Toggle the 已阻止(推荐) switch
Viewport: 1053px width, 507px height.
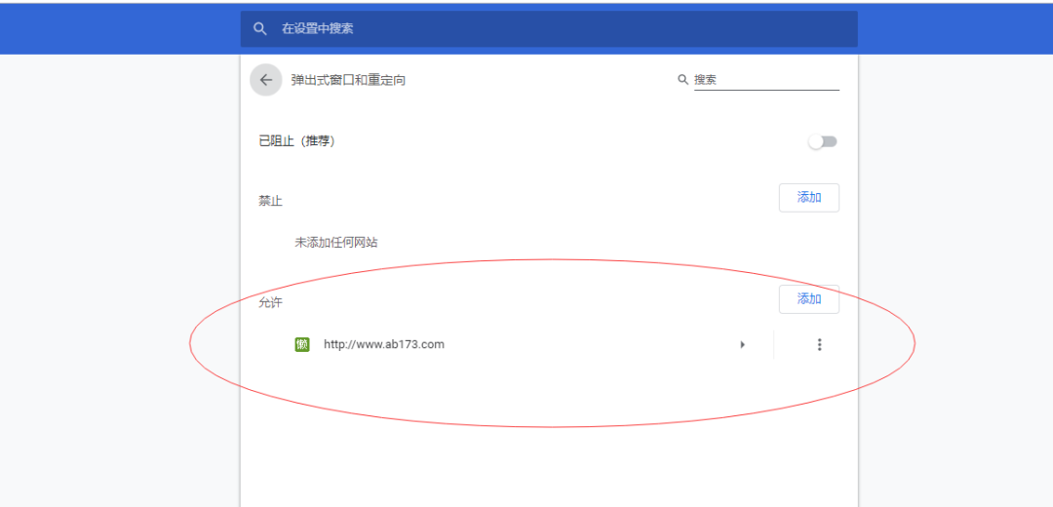[x=823, y=141]
